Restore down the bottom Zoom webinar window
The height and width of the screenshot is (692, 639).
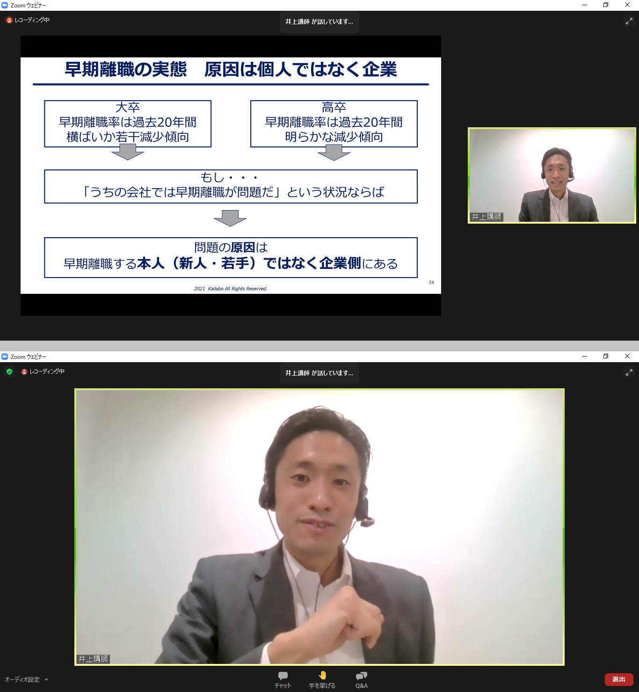(x=606, y=357)
